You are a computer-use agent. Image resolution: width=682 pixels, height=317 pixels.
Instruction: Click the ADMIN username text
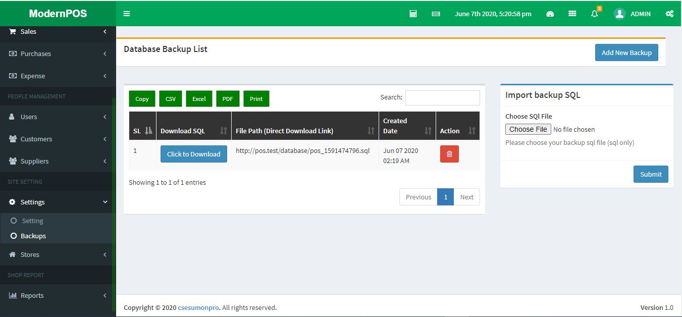(641, 14)
